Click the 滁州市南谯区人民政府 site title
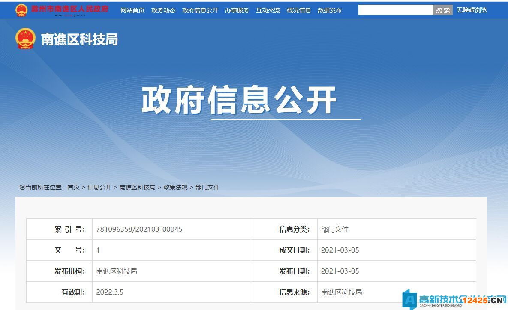The height and width of the screenshot is (310, 508). [x=69, y=9]
